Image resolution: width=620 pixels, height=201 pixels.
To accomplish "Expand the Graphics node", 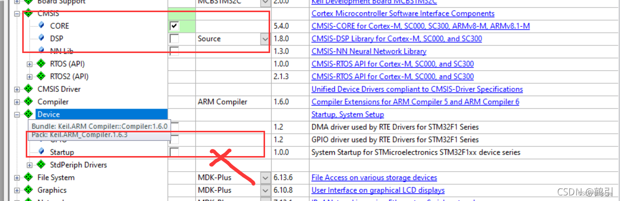I will click(x=17, y=190).
